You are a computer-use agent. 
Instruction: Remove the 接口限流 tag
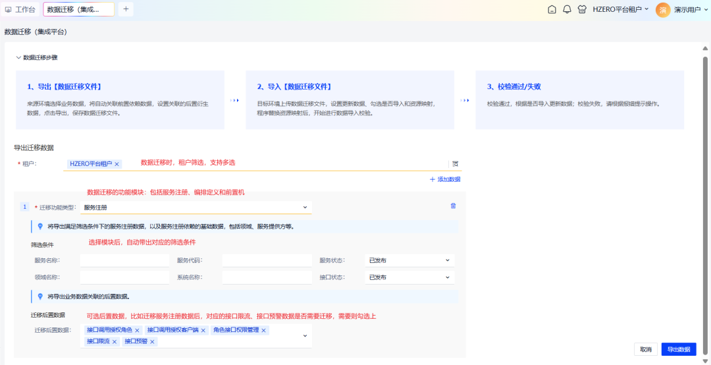click(115, 341)
